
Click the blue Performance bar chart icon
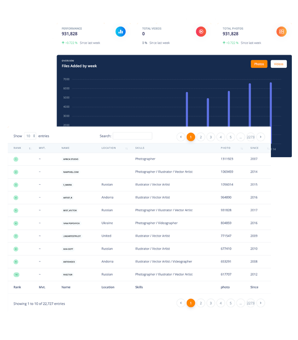coord(120,32)
